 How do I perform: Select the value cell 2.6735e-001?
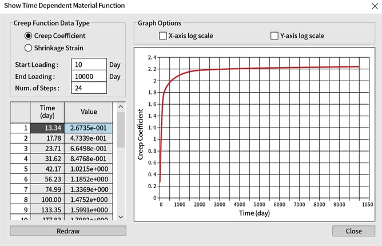tap(89, 128)
